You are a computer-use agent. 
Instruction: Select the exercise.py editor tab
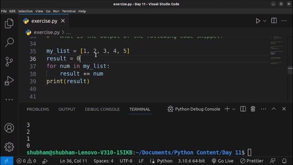click(44, 21)
